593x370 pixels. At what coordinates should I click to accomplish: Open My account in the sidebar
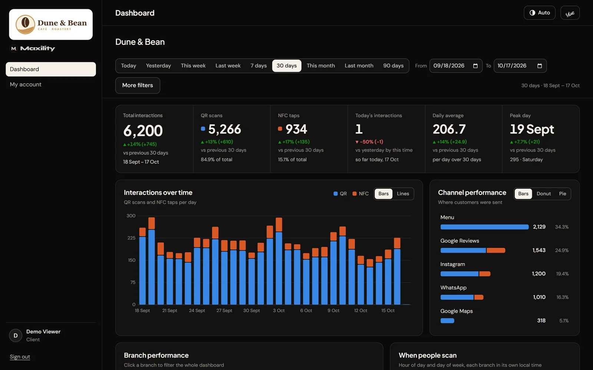[51, 84]
